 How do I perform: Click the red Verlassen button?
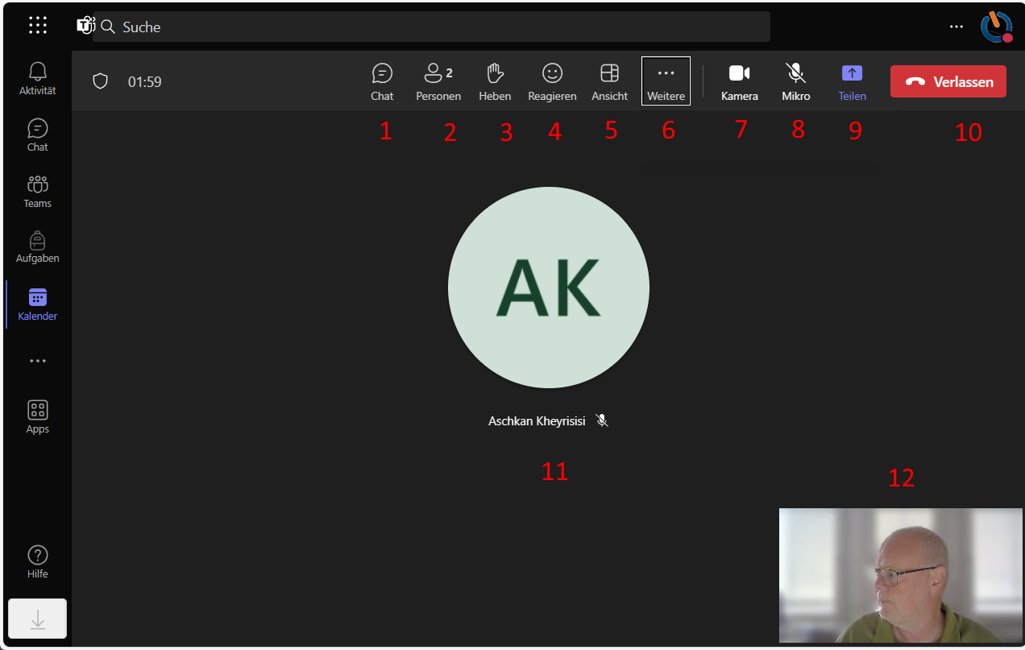pyautogui.click(x=948, y=81)
